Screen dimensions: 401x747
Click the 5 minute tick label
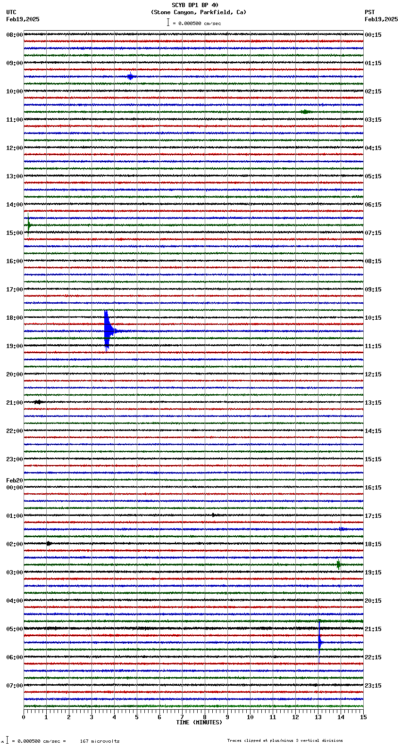[x=137, y=717]
